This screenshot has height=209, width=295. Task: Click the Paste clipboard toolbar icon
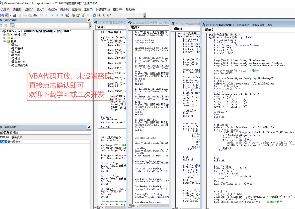click(30, 15)
